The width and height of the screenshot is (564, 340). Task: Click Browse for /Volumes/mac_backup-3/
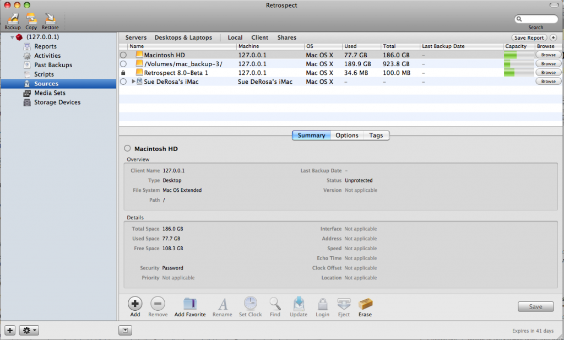click(548, 64)
